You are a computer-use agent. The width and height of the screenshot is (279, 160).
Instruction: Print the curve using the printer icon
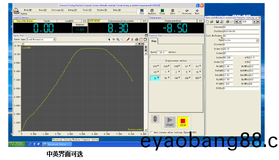pos(136,39)
